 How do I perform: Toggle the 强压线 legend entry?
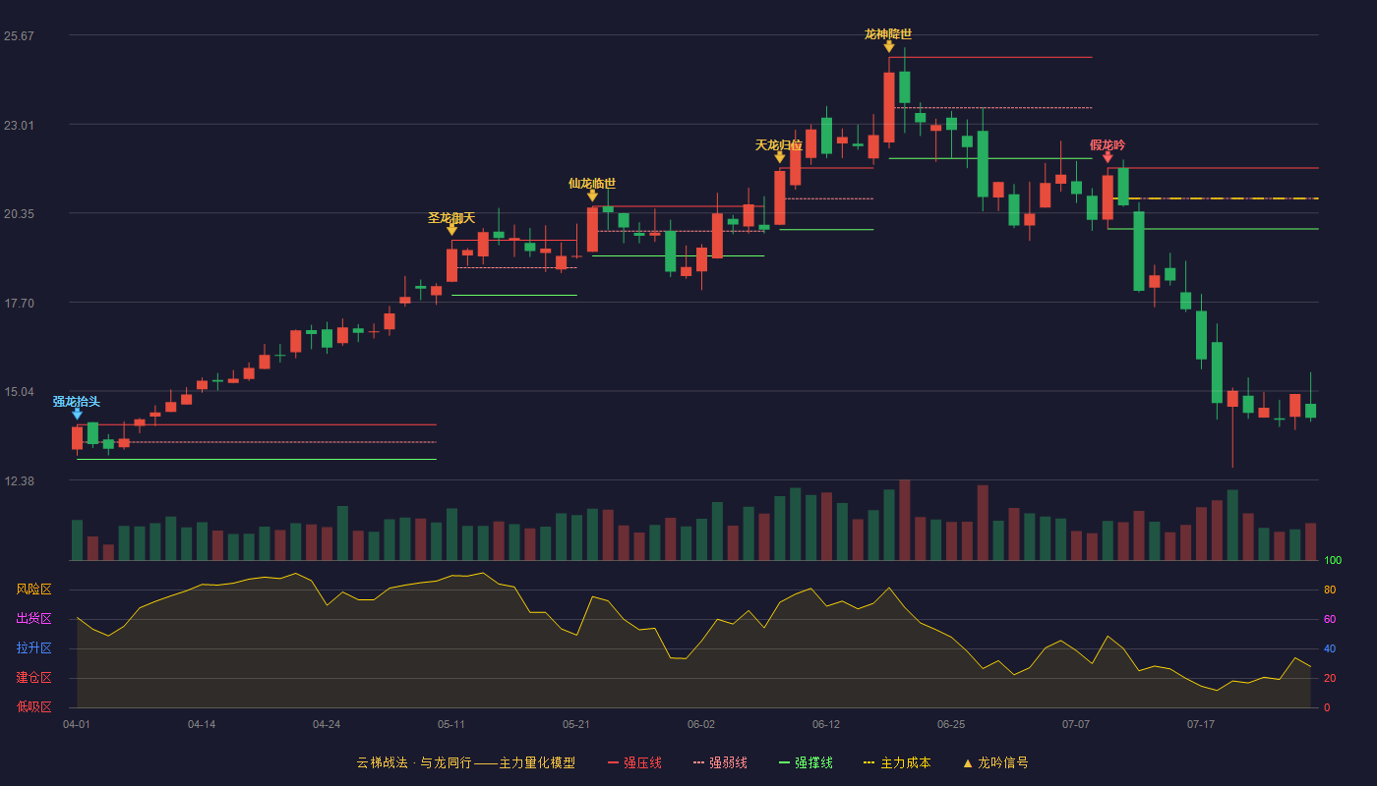[x=634, y=762]
